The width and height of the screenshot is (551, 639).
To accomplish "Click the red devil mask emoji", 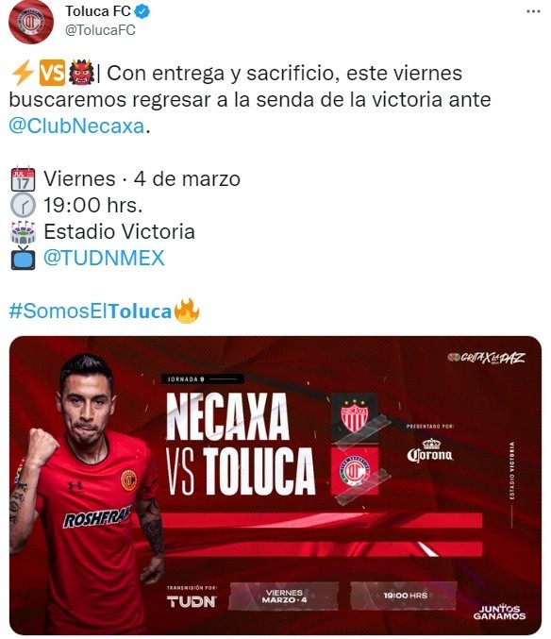I will 81,73.
